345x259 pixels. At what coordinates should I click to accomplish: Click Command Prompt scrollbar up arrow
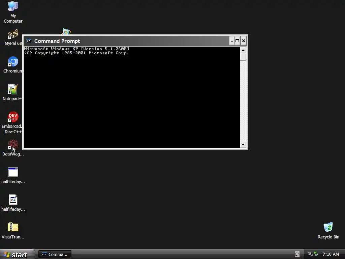pos(243,50)
